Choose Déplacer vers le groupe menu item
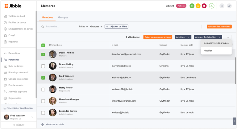237x129 pixels. pyautogui.click(x=216, y=43)
